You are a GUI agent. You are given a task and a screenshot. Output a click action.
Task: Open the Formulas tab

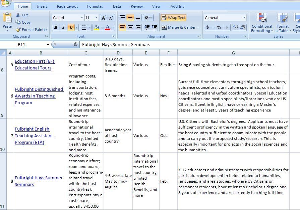click(95, 6)
